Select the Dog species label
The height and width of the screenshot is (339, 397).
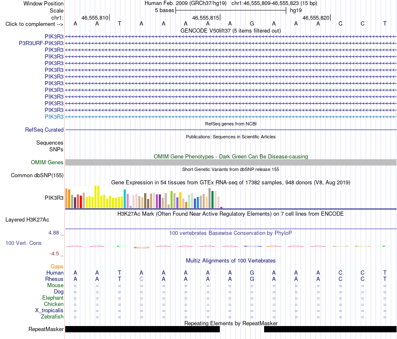point(59,292)
